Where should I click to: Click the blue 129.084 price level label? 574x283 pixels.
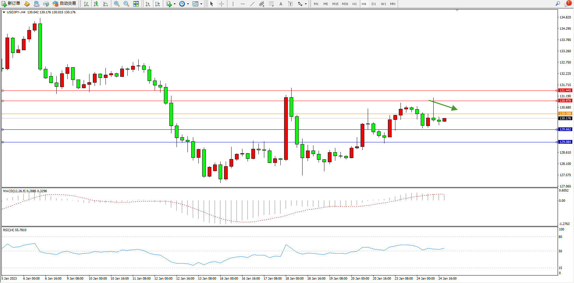coord(565,142)
